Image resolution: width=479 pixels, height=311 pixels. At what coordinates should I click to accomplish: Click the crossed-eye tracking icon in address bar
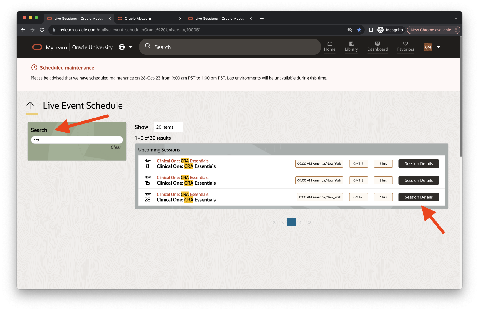350,30
